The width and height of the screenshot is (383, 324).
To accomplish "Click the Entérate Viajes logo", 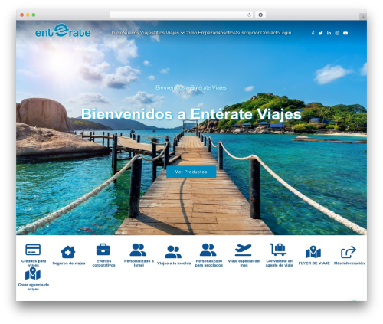I will 63,31.
